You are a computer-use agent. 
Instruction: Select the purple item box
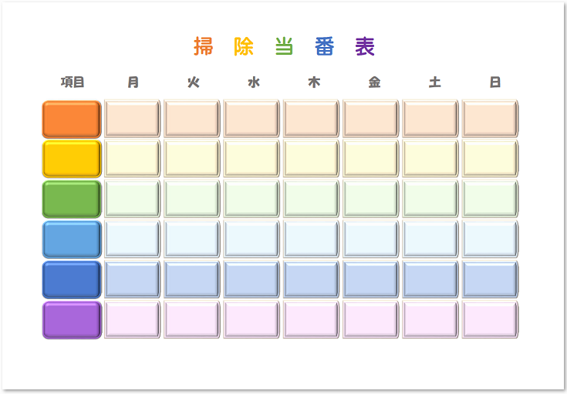[x=71, y=319]
